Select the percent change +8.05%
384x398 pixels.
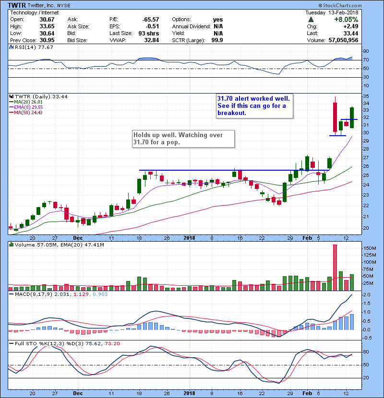pyautogui.click(x=346, y=20)
